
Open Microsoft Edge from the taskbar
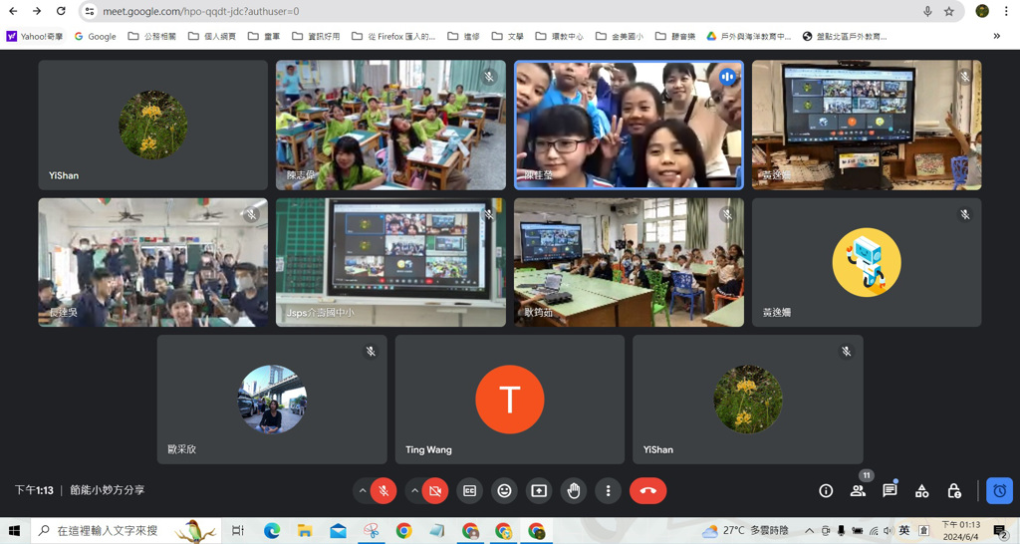(x=271, y=531)
